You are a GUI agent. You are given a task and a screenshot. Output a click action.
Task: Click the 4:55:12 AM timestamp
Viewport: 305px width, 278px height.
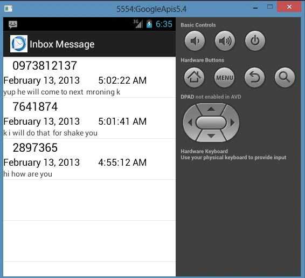coord(122,162)
